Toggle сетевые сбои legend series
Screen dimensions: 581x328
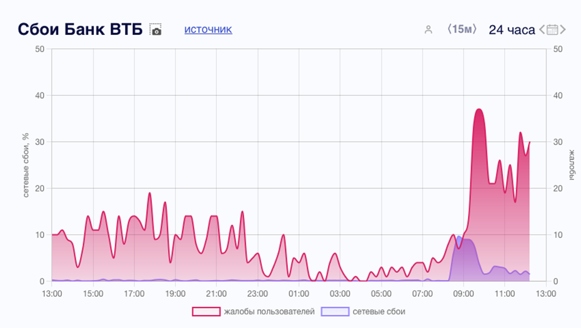(x=363, y=312)
